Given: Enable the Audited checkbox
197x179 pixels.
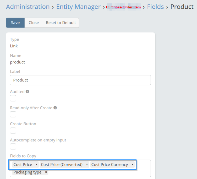Looking at the screenshot, I should [x=13, y=98].
